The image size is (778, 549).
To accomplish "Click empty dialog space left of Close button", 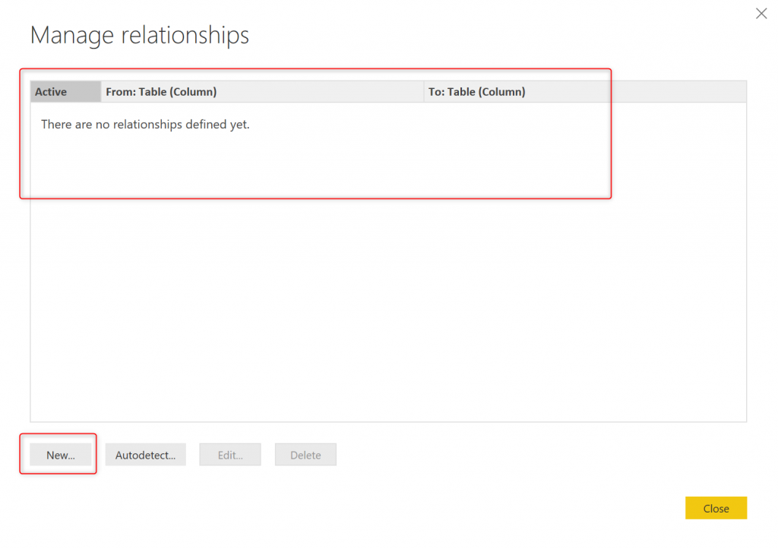I will point(532,508).
